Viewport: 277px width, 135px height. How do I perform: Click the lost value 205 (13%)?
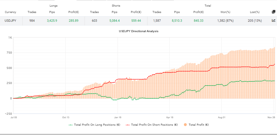(x=255, y=21)
